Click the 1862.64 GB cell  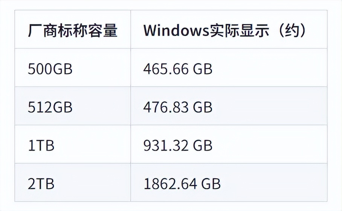182,184
